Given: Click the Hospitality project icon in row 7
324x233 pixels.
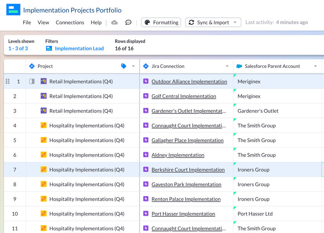Looking at the screenshot, I should 44,169.
